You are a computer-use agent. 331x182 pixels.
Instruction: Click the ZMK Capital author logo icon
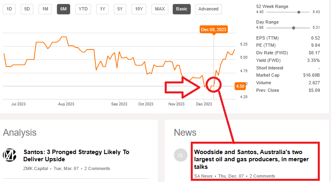(9, 155)
